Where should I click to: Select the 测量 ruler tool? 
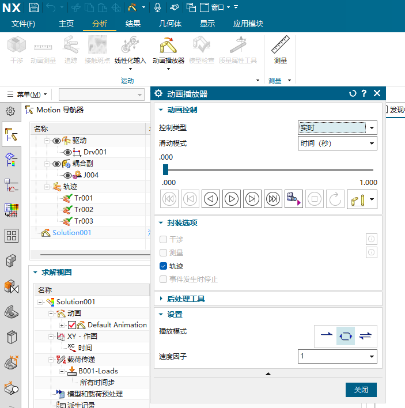281,50
